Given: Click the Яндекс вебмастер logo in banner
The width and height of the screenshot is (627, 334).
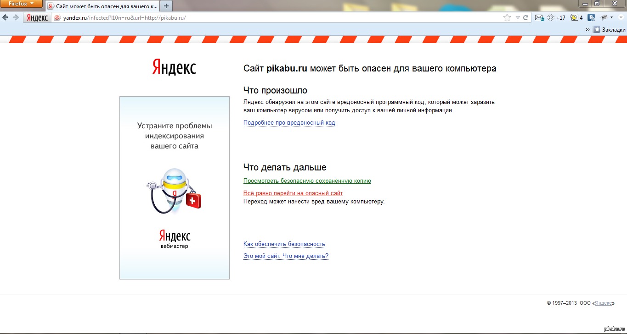Looking at the screenshot, I should pyautogui.click(x=175, y=239).
